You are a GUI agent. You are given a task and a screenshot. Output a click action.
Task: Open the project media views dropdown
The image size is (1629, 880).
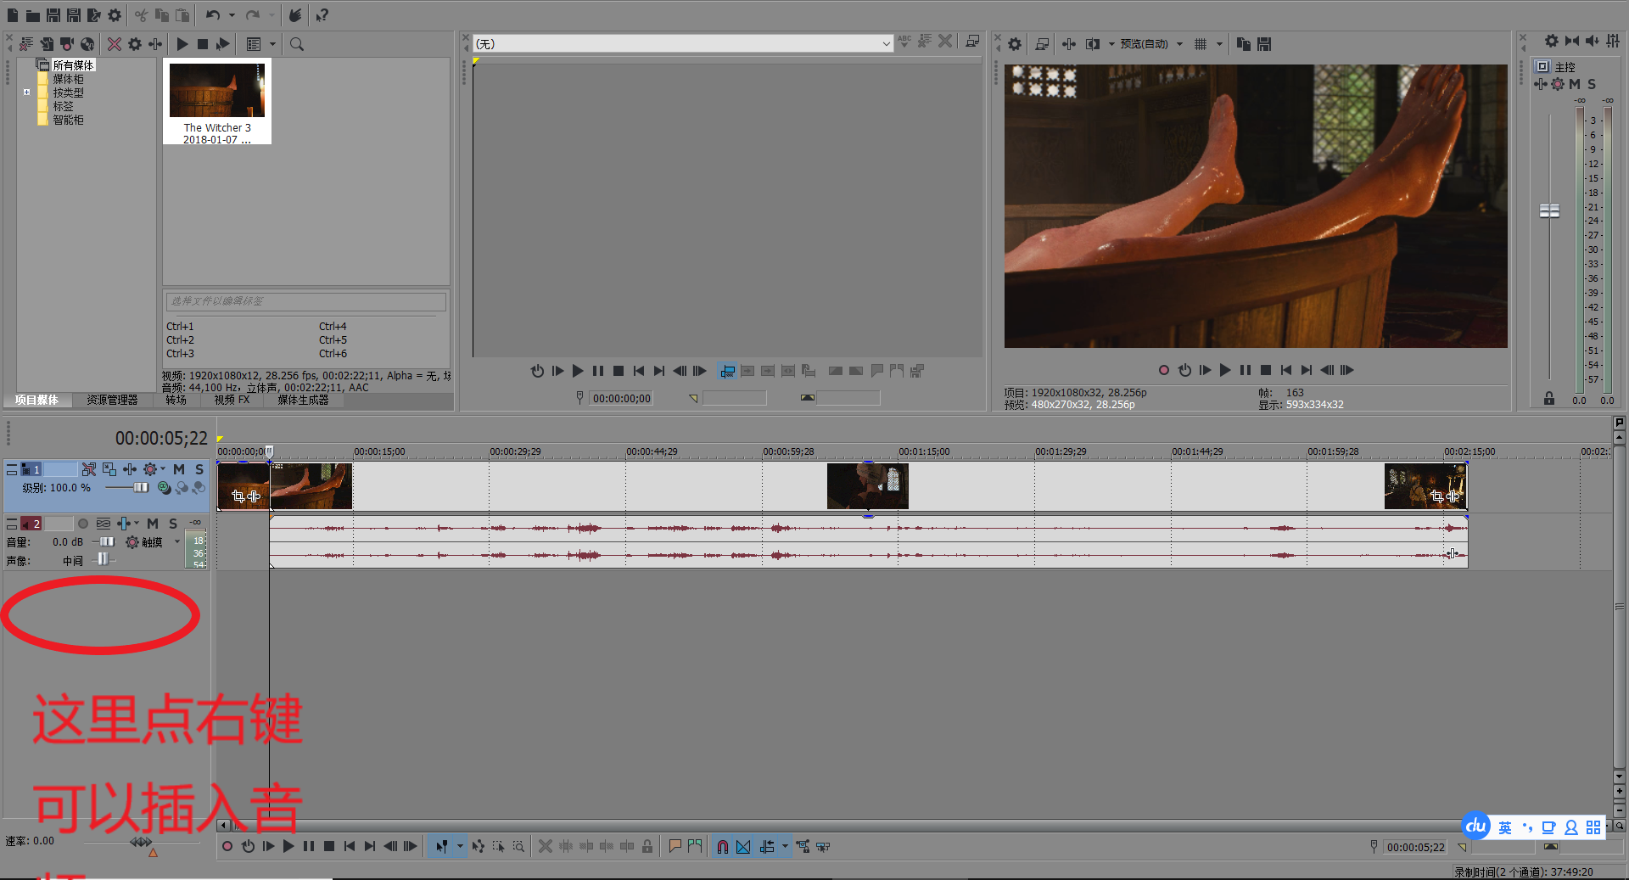point(272,44)
